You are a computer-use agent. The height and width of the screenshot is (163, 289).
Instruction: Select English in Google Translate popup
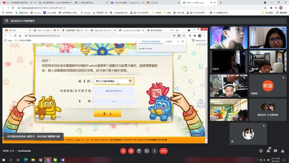(169, 41)
